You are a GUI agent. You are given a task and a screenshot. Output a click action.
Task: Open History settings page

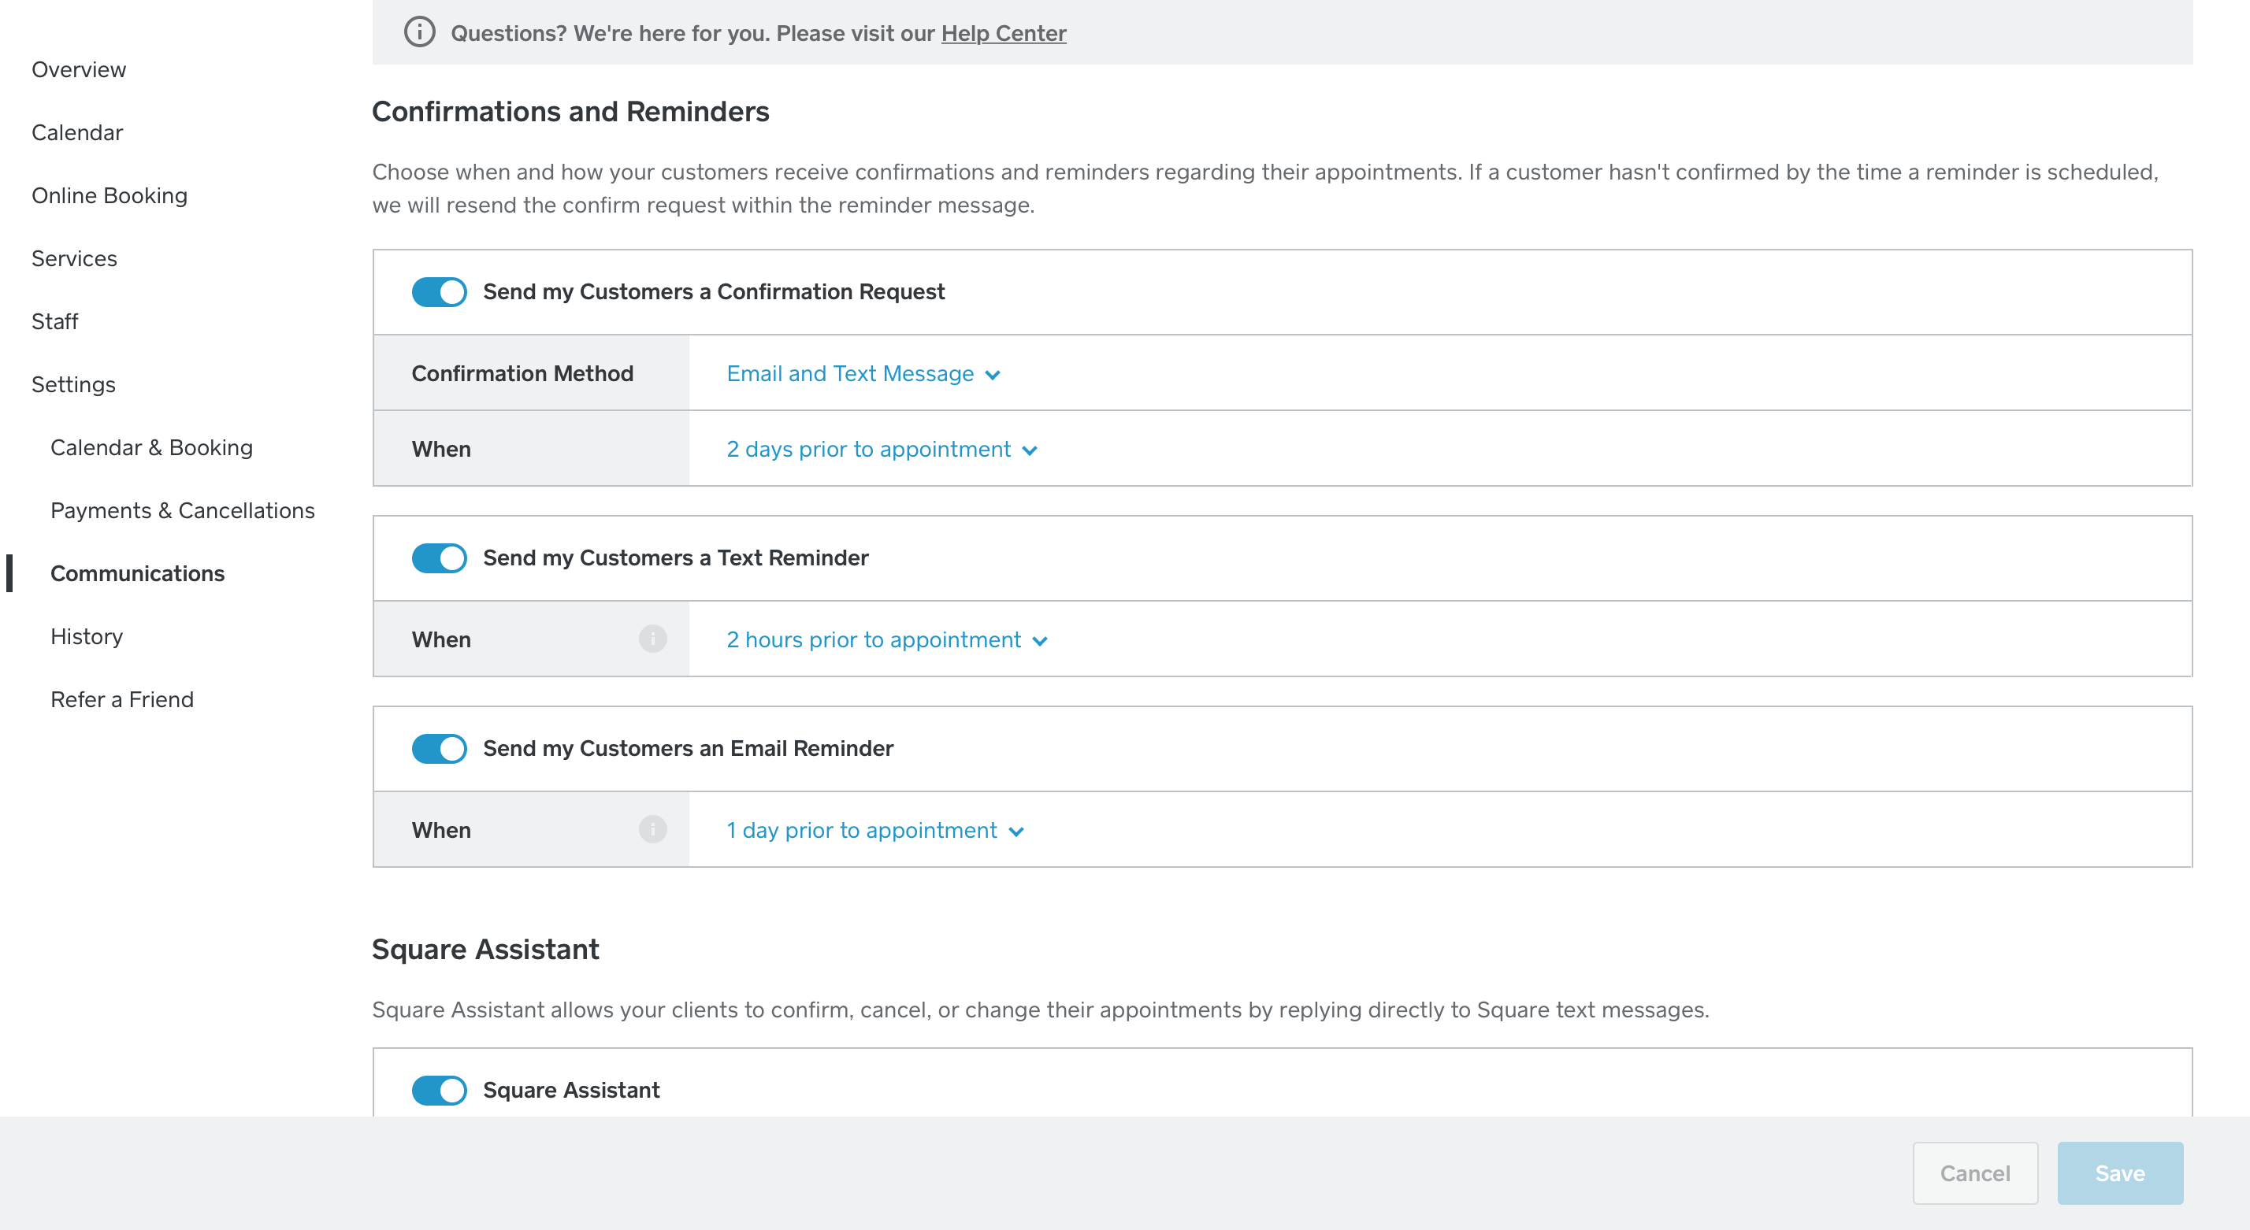point(87,636)
